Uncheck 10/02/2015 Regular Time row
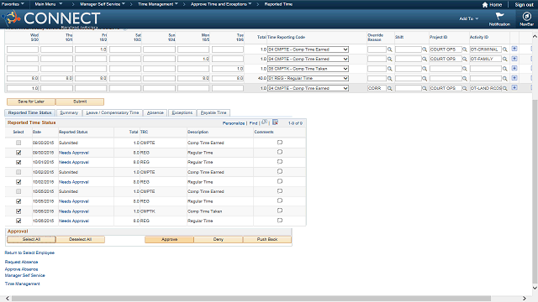Image resolution: width=538 pixels, height=302 pixels. click(x=18, y=182)
